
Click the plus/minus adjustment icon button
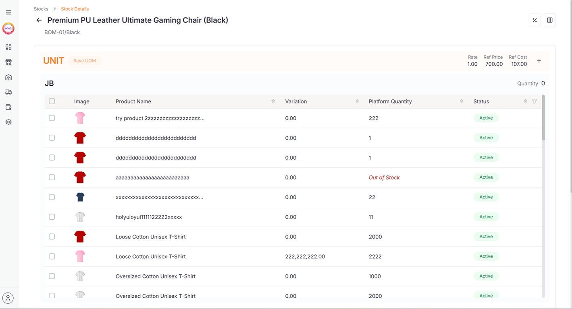click(535, 20)
